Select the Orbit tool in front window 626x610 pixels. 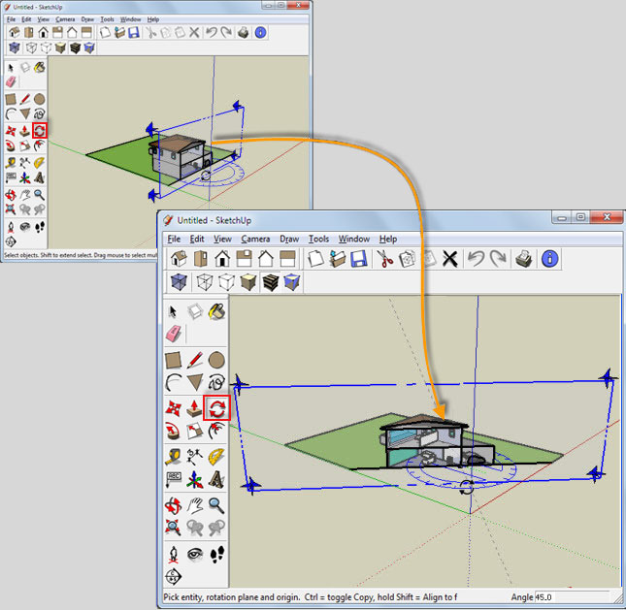tap(174, 505)
